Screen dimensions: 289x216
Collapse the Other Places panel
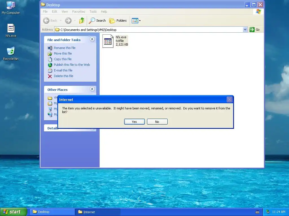point(92,89)
